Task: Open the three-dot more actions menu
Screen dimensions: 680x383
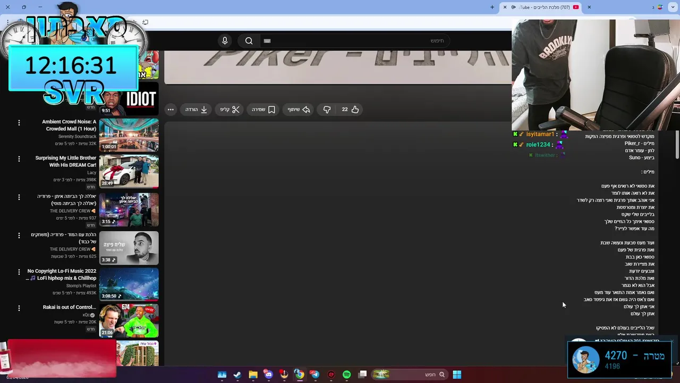Action: click(x=171, y=110)
